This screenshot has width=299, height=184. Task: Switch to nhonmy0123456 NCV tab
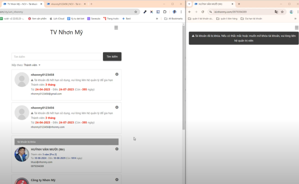[x=66, y=4]
